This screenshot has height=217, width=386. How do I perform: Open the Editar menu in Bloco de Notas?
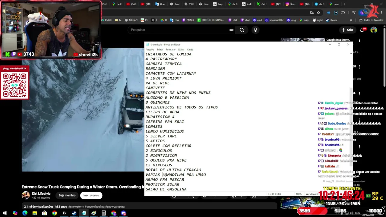[x=160, y=49]
